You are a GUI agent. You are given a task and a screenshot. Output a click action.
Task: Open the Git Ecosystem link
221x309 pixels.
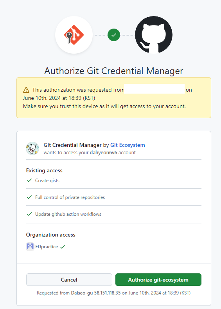point(128,145)
